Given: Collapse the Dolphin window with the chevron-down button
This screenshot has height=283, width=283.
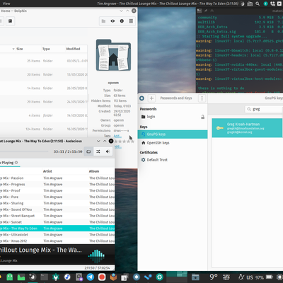Looking at the screenshot, I should (121, 11).
